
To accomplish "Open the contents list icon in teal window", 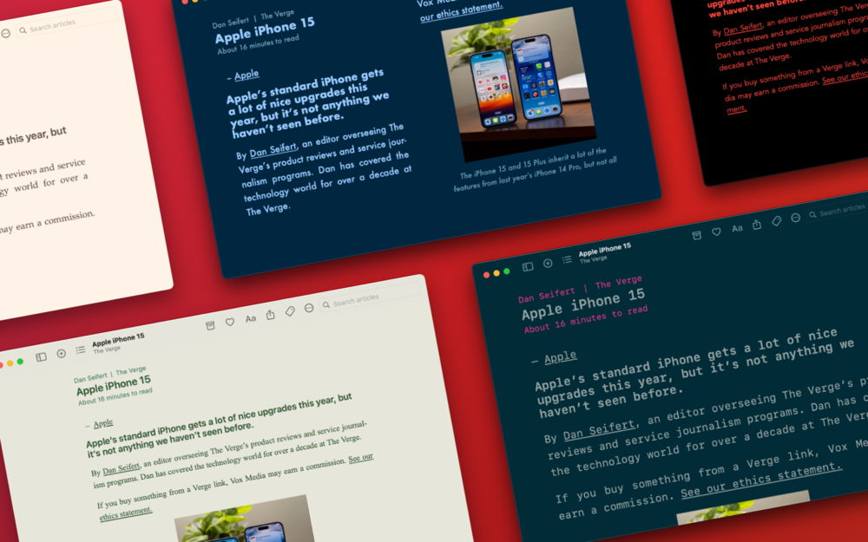I will [567, 259].
